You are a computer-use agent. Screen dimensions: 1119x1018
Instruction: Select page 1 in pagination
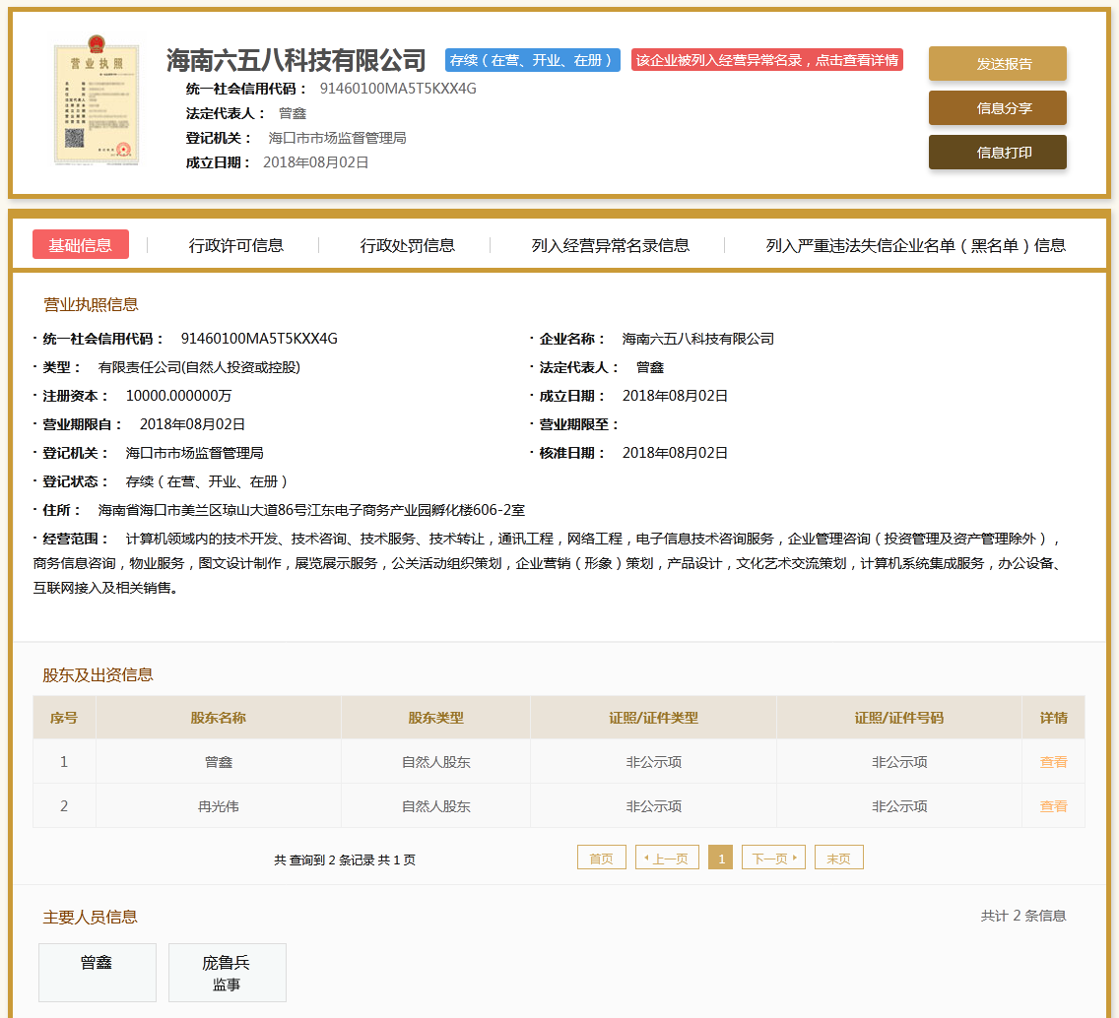pos(720,857)
